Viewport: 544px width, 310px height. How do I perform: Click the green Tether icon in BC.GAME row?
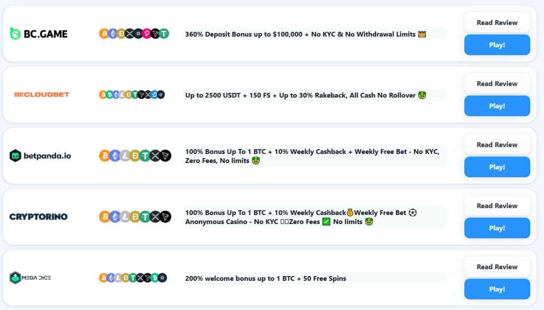click(x=164, y=34)
